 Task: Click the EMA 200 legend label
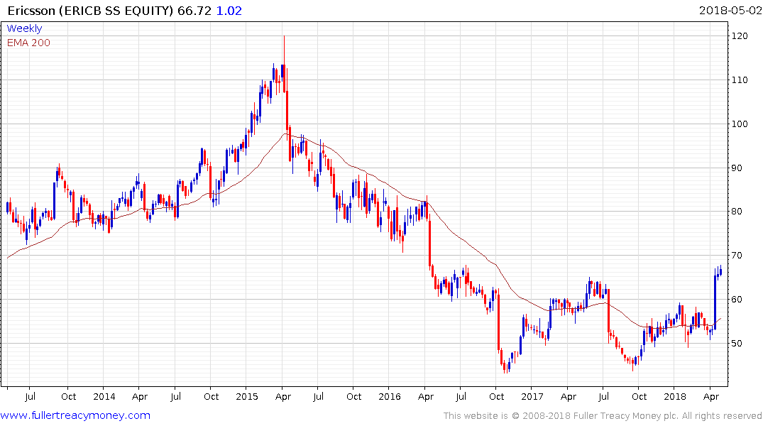pyautogui.click(x=28, y=43)
